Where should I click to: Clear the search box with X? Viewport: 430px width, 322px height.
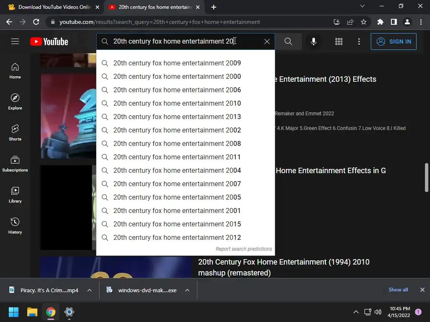[x=267, y=42]
